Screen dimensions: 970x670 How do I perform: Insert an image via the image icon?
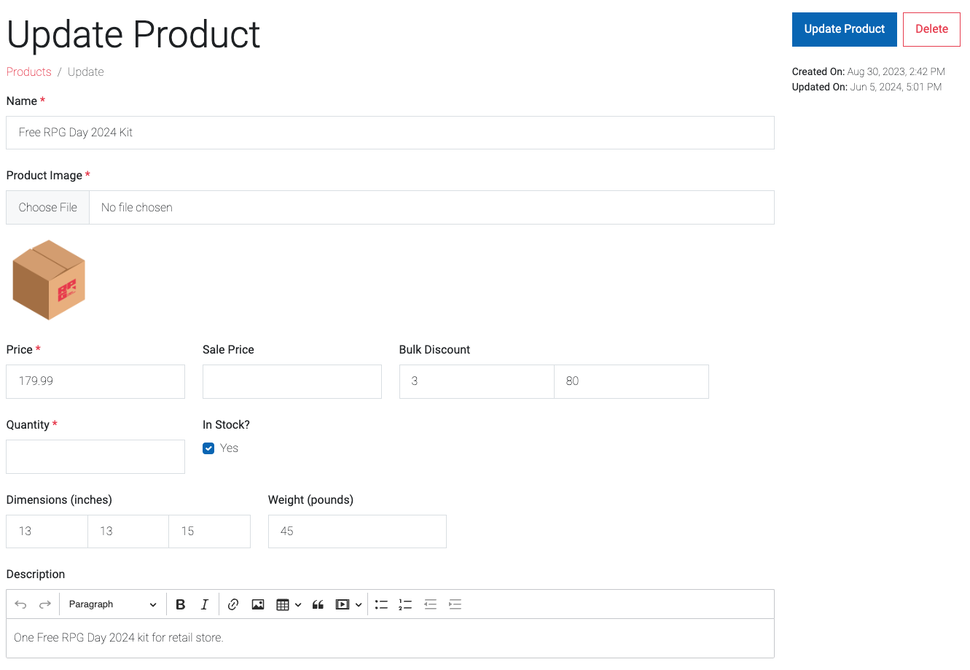258,604
